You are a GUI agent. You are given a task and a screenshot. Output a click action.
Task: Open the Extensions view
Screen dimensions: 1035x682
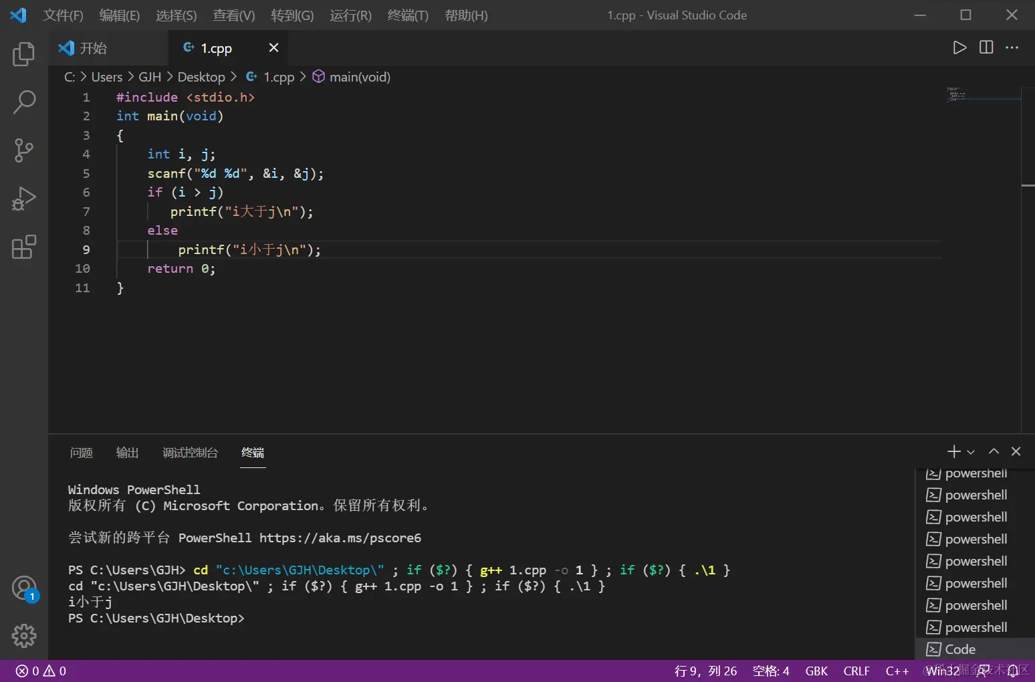click(x=24, y=247)
